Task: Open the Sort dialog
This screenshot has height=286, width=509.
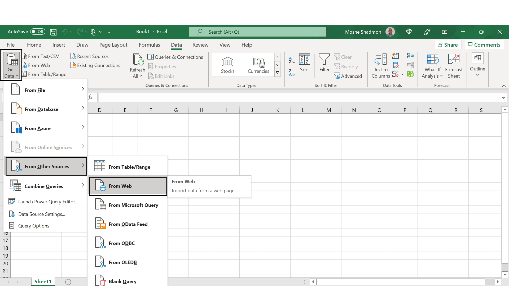Action: pos(304,63)
